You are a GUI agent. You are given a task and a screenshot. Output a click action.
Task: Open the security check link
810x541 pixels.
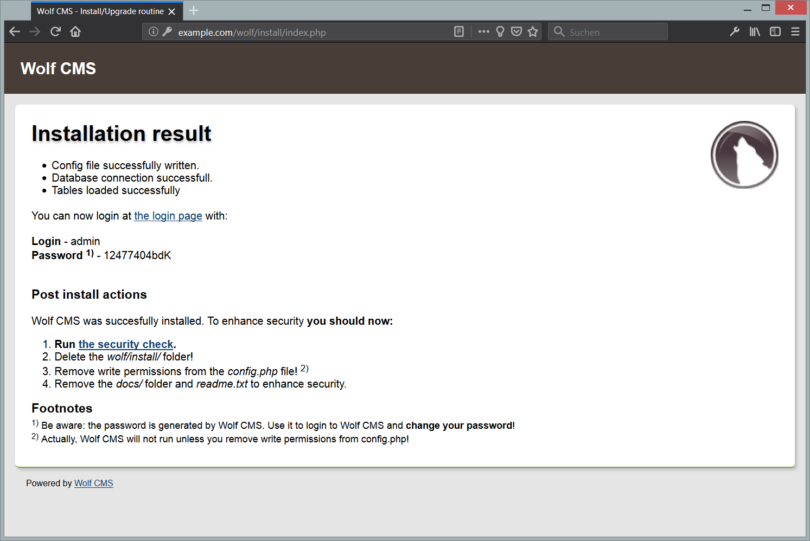126,344
